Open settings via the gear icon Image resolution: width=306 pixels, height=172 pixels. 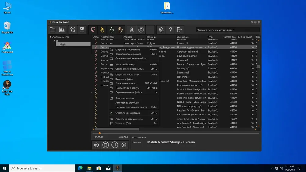click(161, 30)
